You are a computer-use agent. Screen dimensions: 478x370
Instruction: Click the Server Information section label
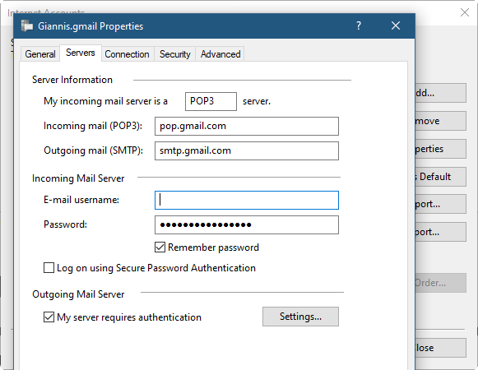click(x=72, y=80)
